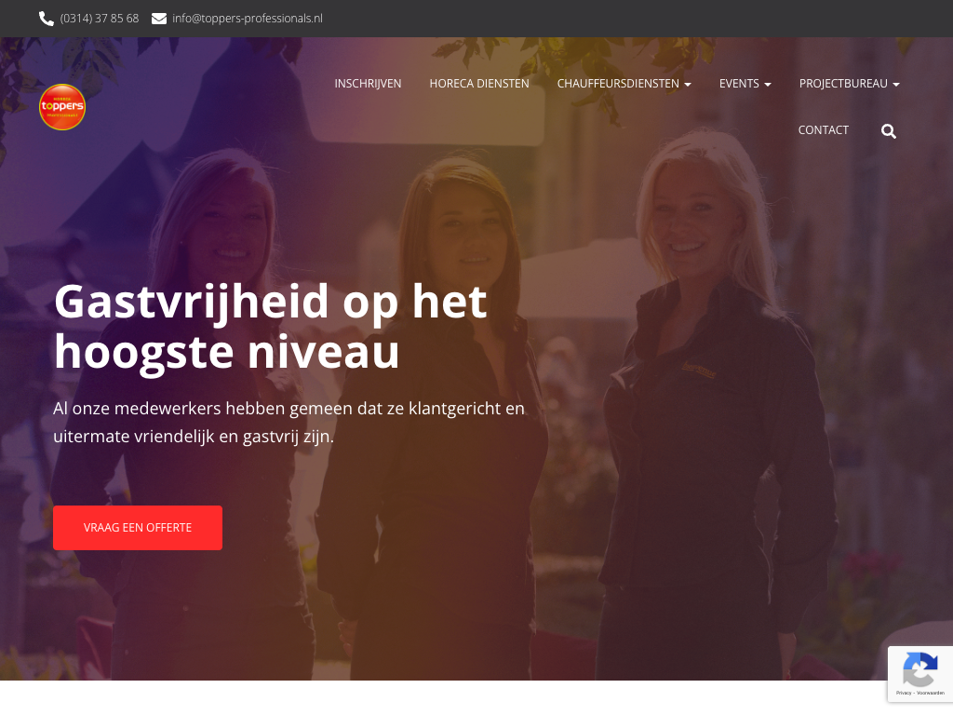Click the Toppers round logo
The height and width of the screenshot is (715, 953).
point(62,107)
